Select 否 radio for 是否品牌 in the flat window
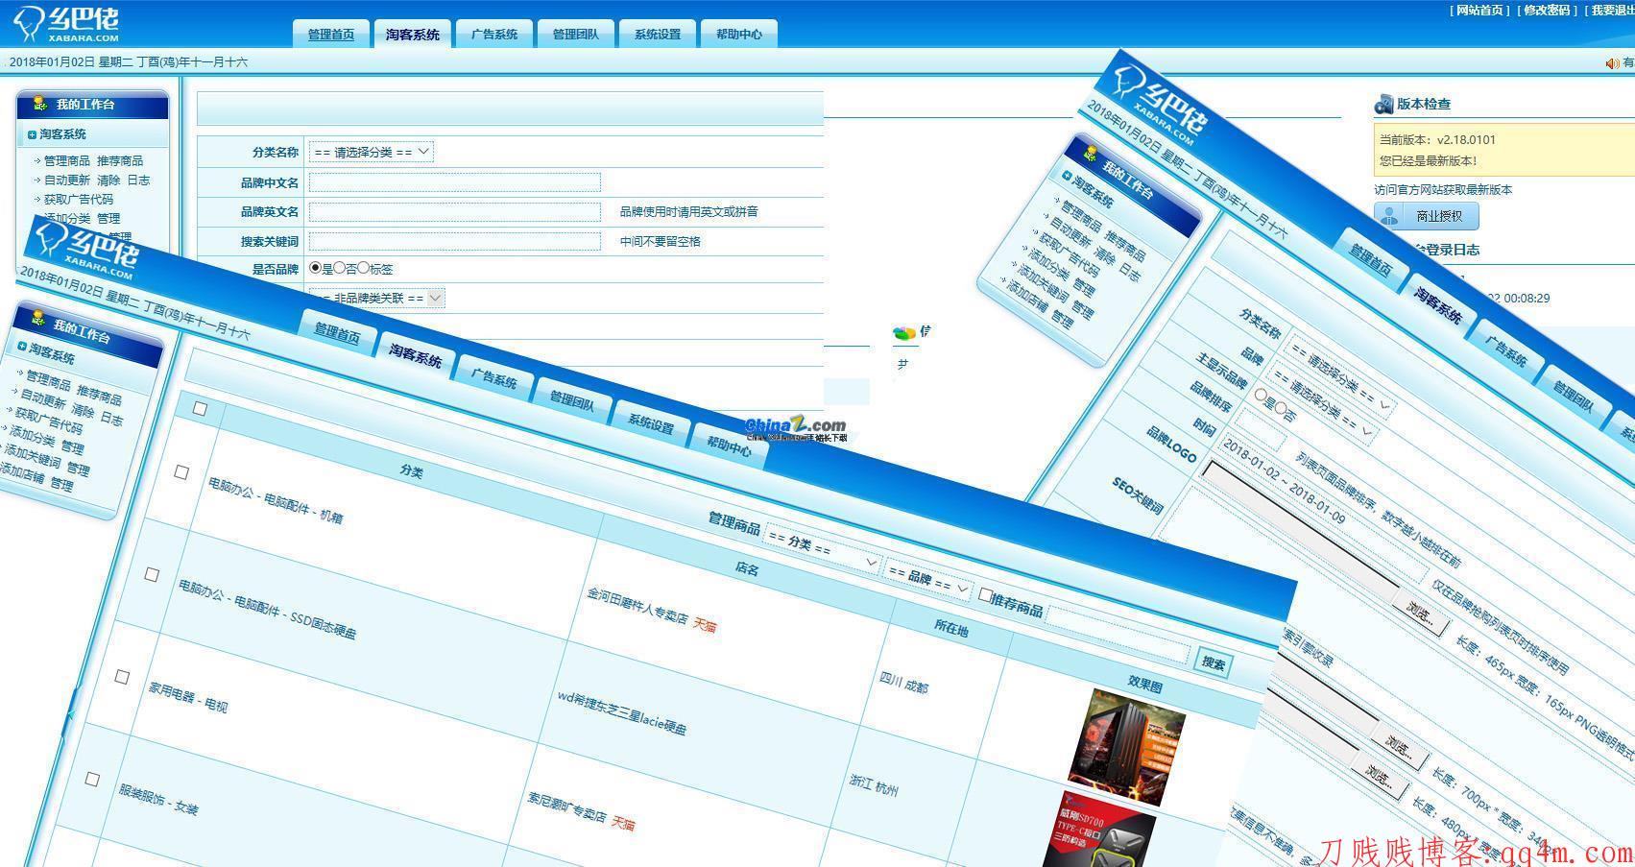The height and width of the screenshot is (867, 1635). pyautogui.click(x=339, y=268)
